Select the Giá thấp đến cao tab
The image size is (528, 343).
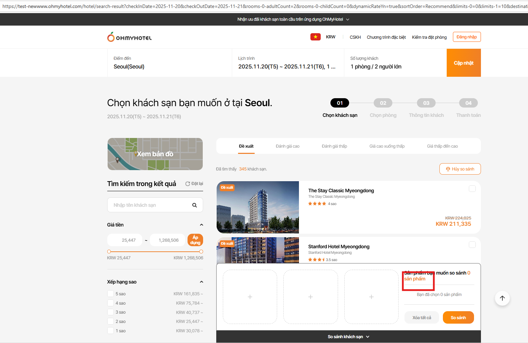pyautogui.click(x=442, y=146)
